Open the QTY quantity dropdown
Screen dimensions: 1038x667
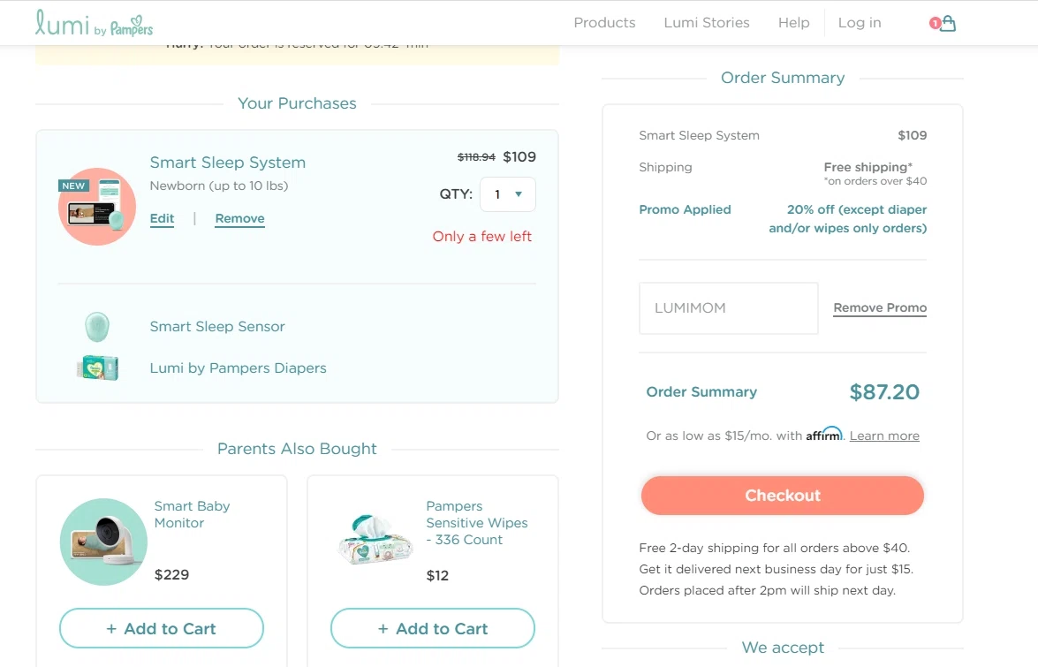coord(508,194)
